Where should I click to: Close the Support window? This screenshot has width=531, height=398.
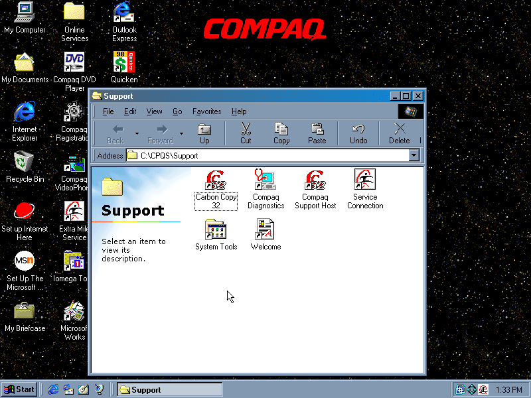pos(418,96)
